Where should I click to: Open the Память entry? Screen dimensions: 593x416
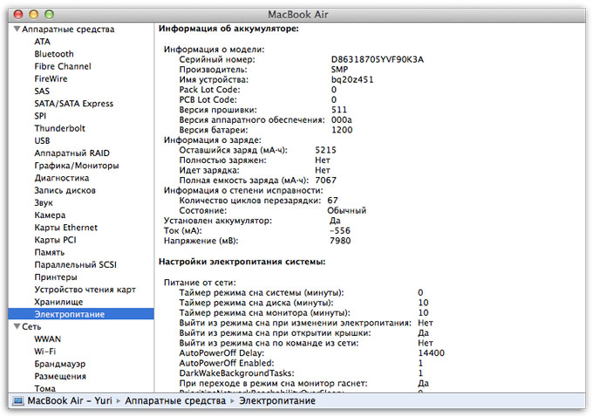[50, 252]
